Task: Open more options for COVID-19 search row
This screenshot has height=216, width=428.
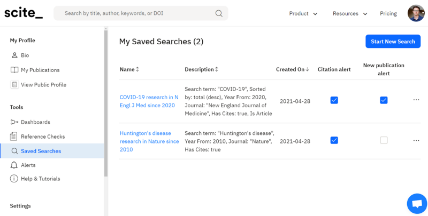Action: point(416,100)
